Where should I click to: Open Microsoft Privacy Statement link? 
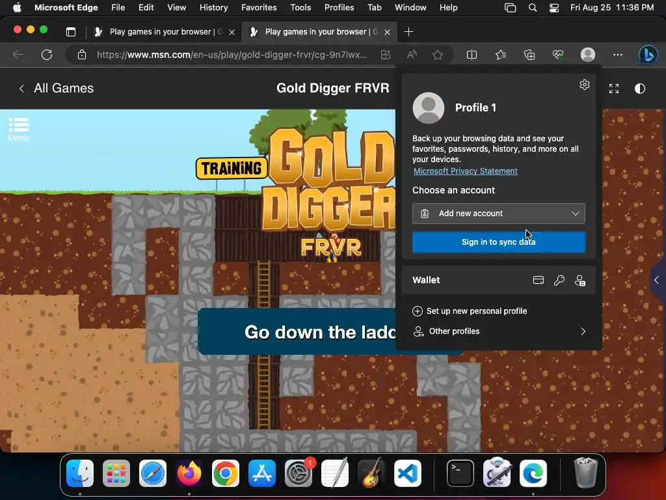click(466, 171)
